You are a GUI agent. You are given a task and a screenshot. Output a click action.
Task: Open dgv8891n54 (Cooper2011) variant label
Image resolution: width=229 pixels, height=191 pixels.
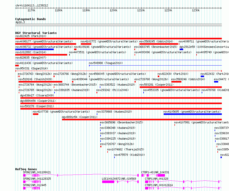pos(80,117)
